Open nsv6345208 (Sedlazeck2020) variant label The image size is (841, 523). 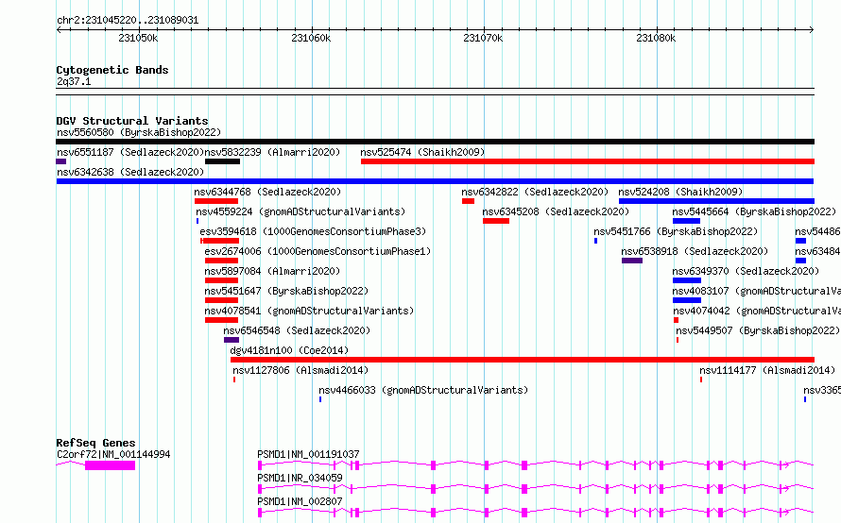(556, 211)
